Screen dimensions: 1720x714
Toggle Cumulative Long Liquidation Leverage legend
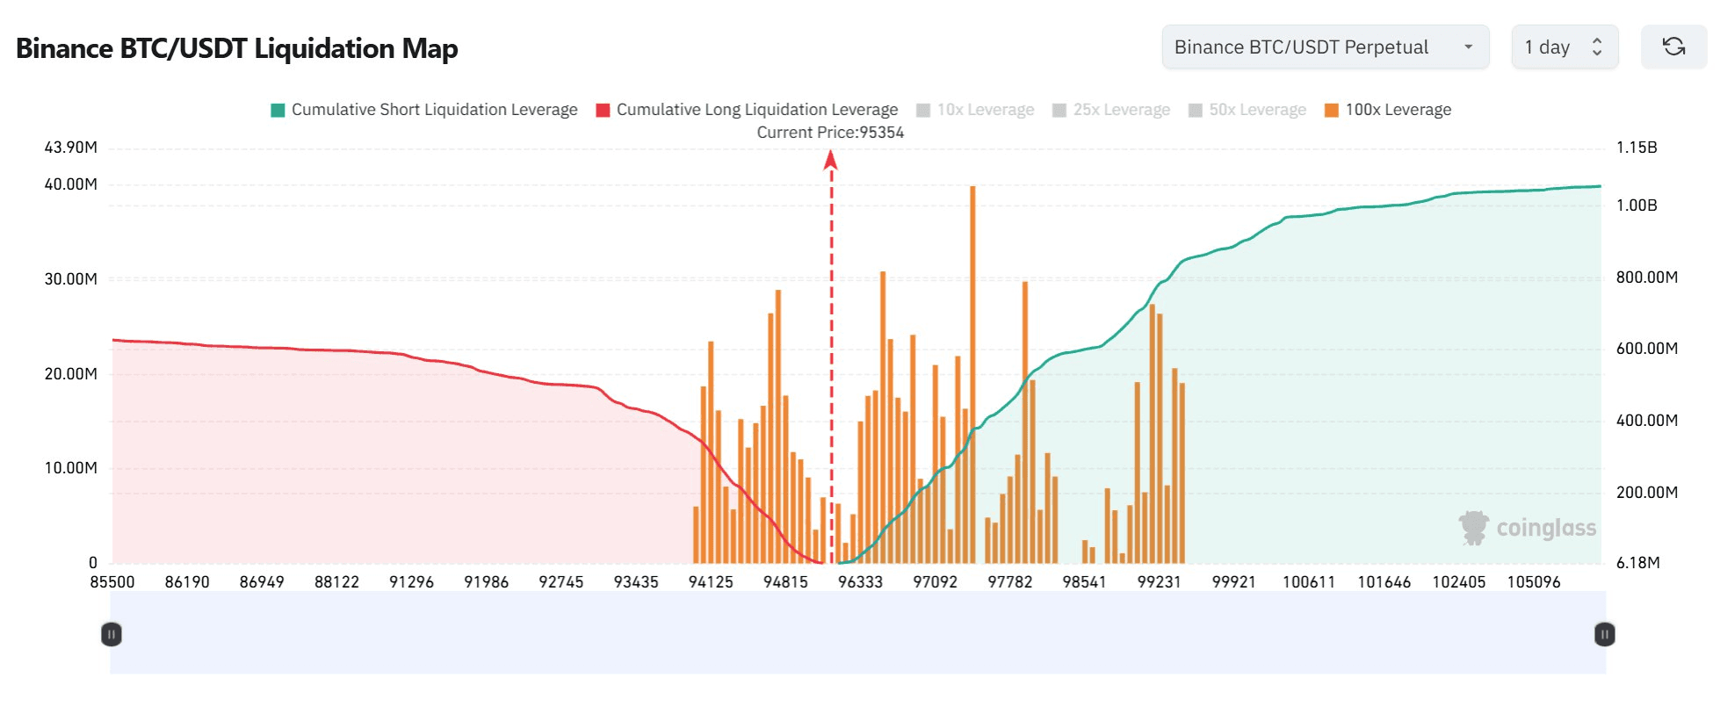(747, 110)
